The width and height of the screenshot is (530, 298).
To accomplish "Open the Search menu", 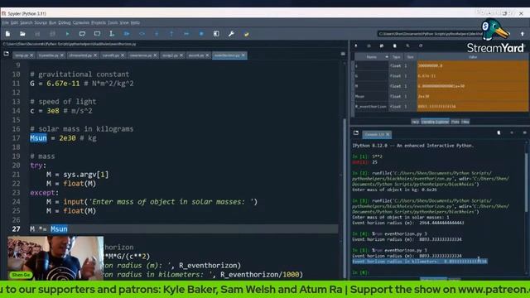I will [26, 22].
